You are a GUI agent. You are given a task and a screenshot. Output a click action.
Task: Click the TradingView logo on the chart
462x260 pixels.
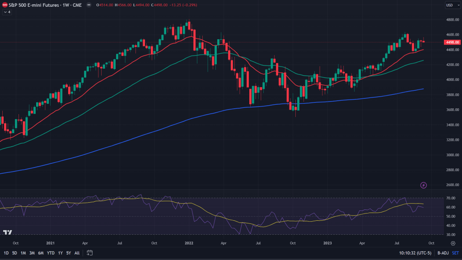coord(7,232)
